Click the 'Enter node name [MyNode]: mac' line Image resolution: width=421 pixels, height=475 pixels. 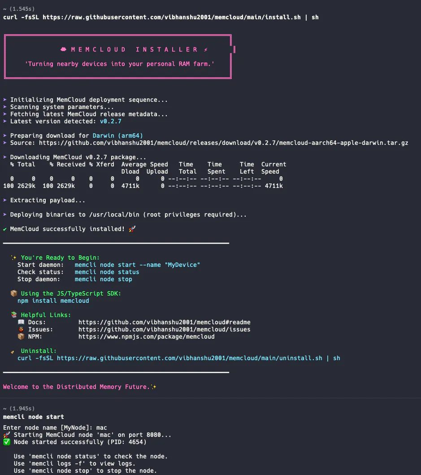pos(55,427)
